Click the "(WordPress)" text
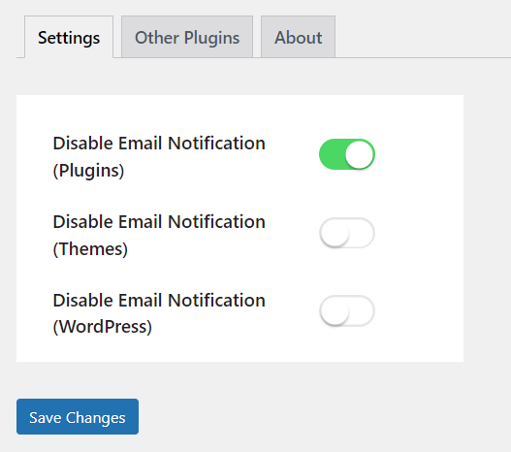Viewport: 511px width, 452px height. tap(103, 327)
